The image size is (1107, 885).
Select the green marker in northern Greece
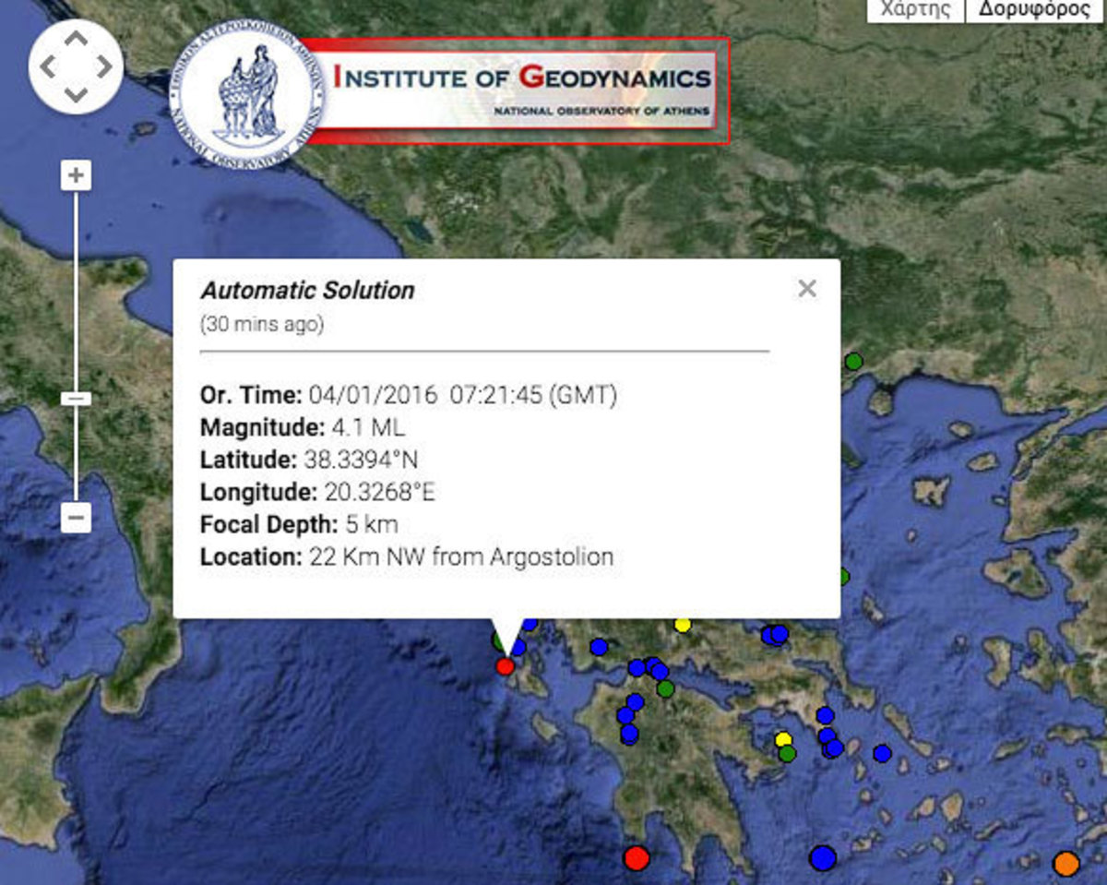[853, 361]
